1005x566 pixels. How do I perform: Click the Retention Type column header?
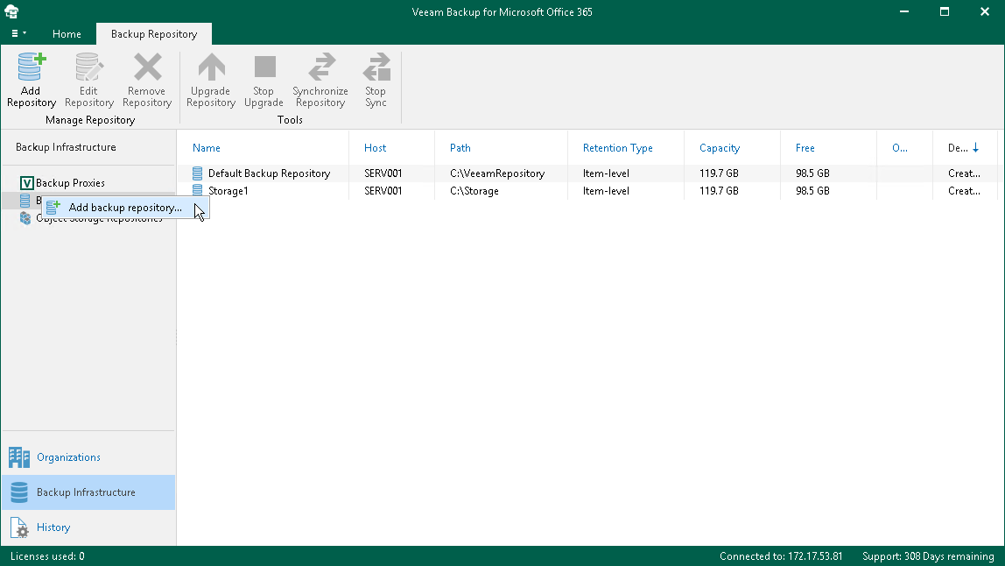pos(617,148)
